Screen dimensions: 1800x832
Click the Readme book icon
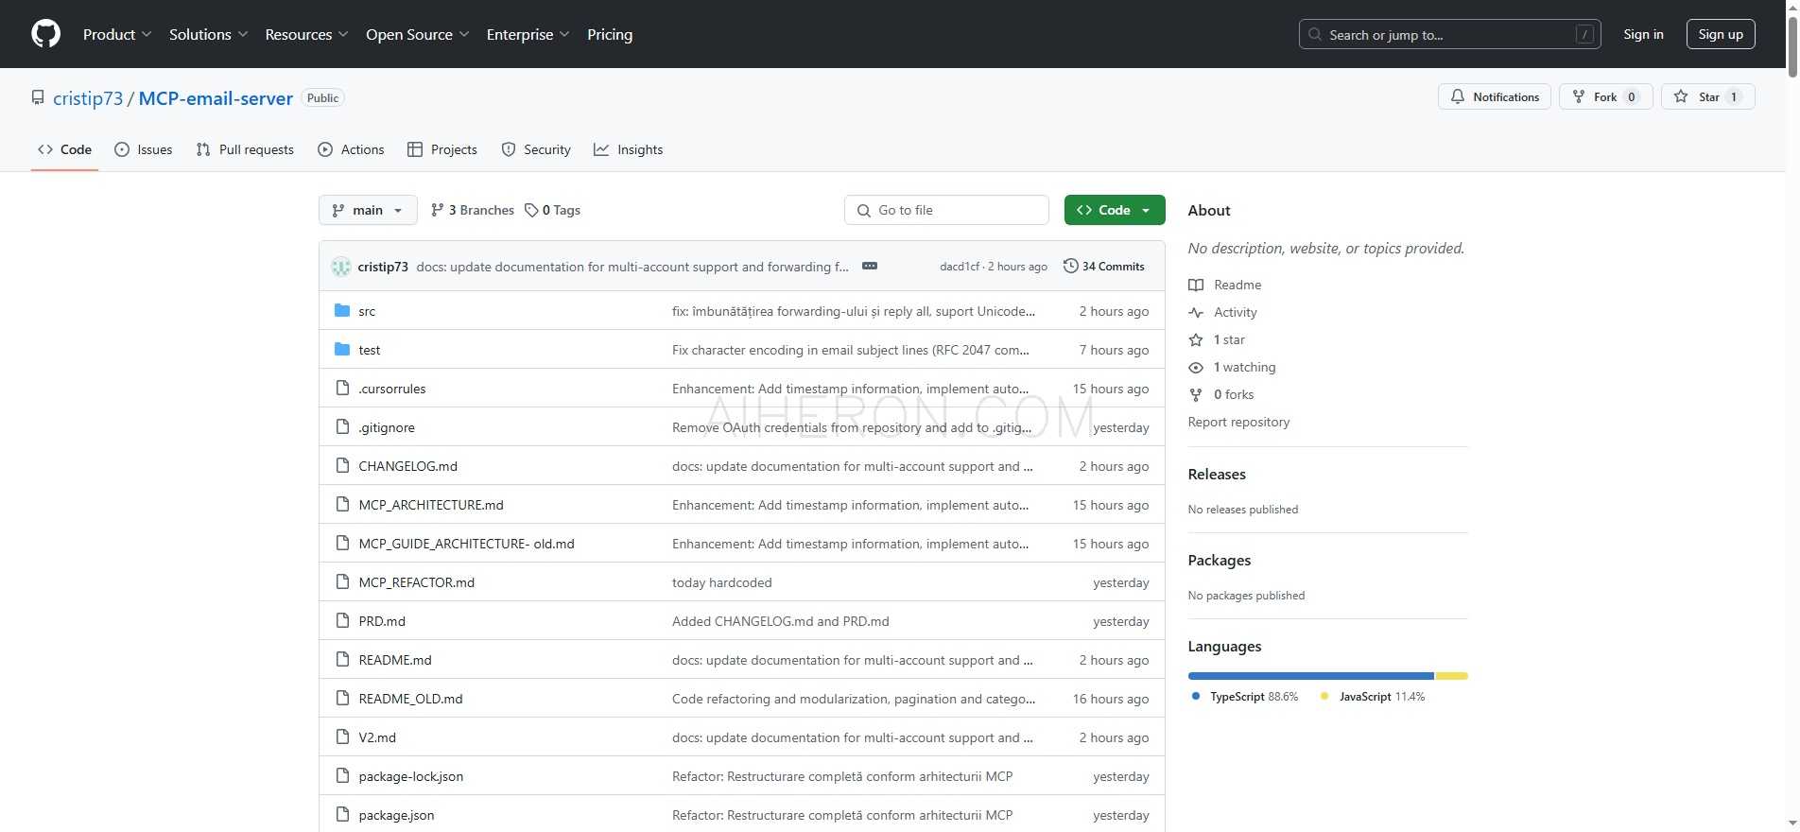point(1196,285)
